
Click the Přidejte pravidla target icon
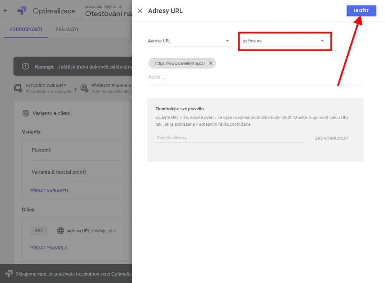coord(85,89)
